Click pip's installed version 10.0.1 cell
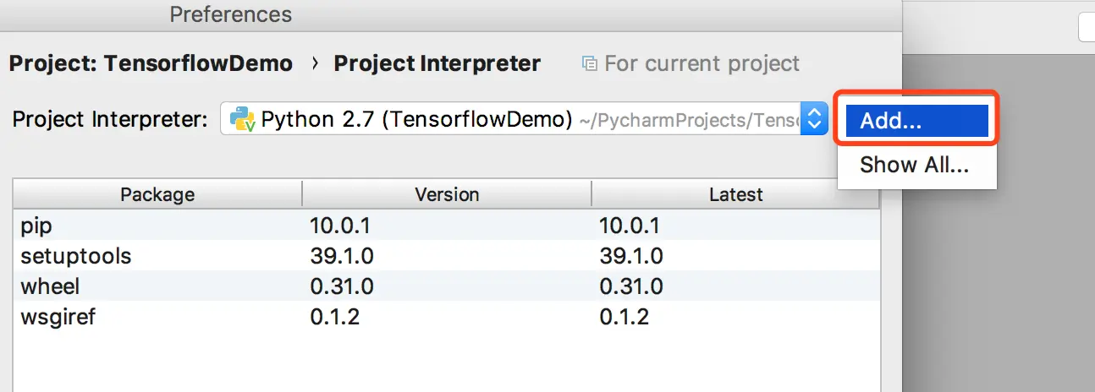The height and width of the screenshot is (392, 1095). tap(340, 226)
